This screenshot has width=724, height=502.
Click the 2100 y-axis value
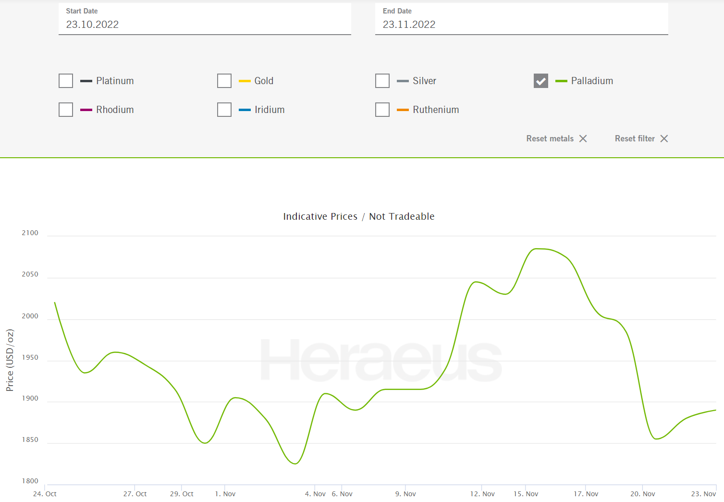[x=30, y=233]
